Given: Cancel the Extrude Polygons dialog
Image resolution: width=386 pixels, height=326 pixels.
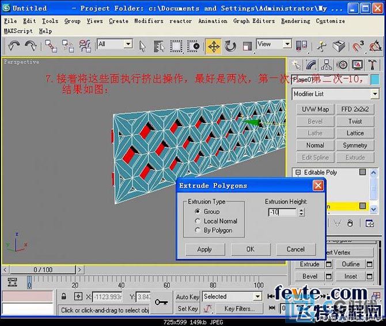Looking at the screenshot, I should (x=296, y=249).
